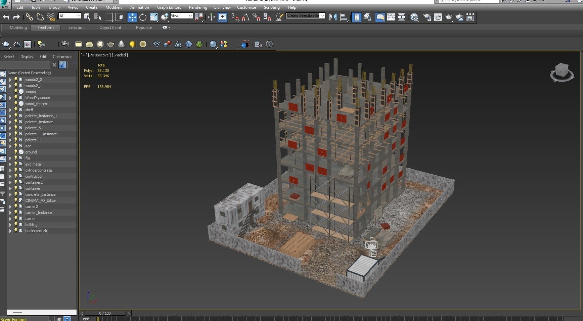Toggle the Layer Explorer button
This screenshot has width=583, height=321.
click(367, 17)
